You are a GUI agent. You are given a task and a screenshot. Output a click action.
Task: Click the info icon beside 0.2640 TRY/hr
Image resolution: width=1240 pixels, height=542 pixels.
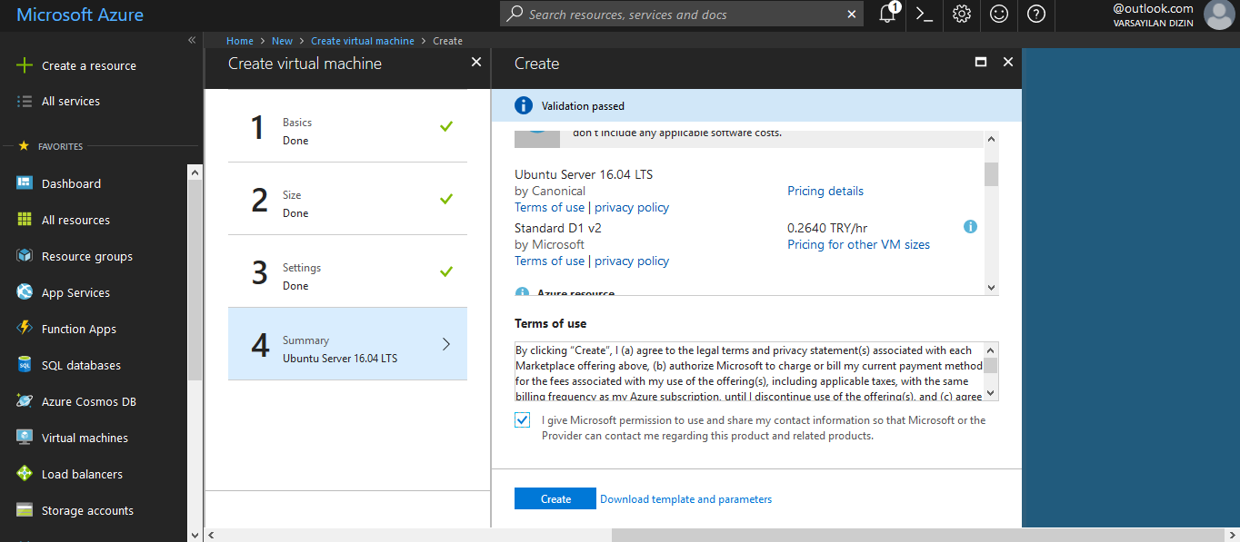coord(970,227)
